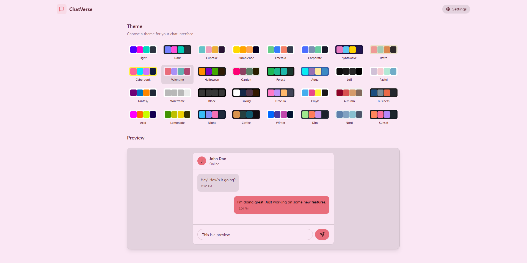The image size is (527, 263).
Task: Select the Dark theme swatch
Action: pos(177,53)
